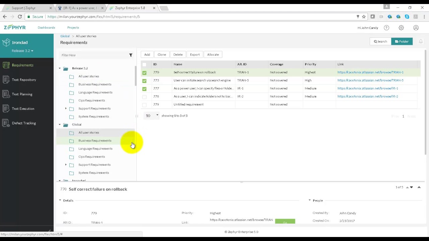
Task: Reload the page with browser refresh
Action: tap(20, 16)
